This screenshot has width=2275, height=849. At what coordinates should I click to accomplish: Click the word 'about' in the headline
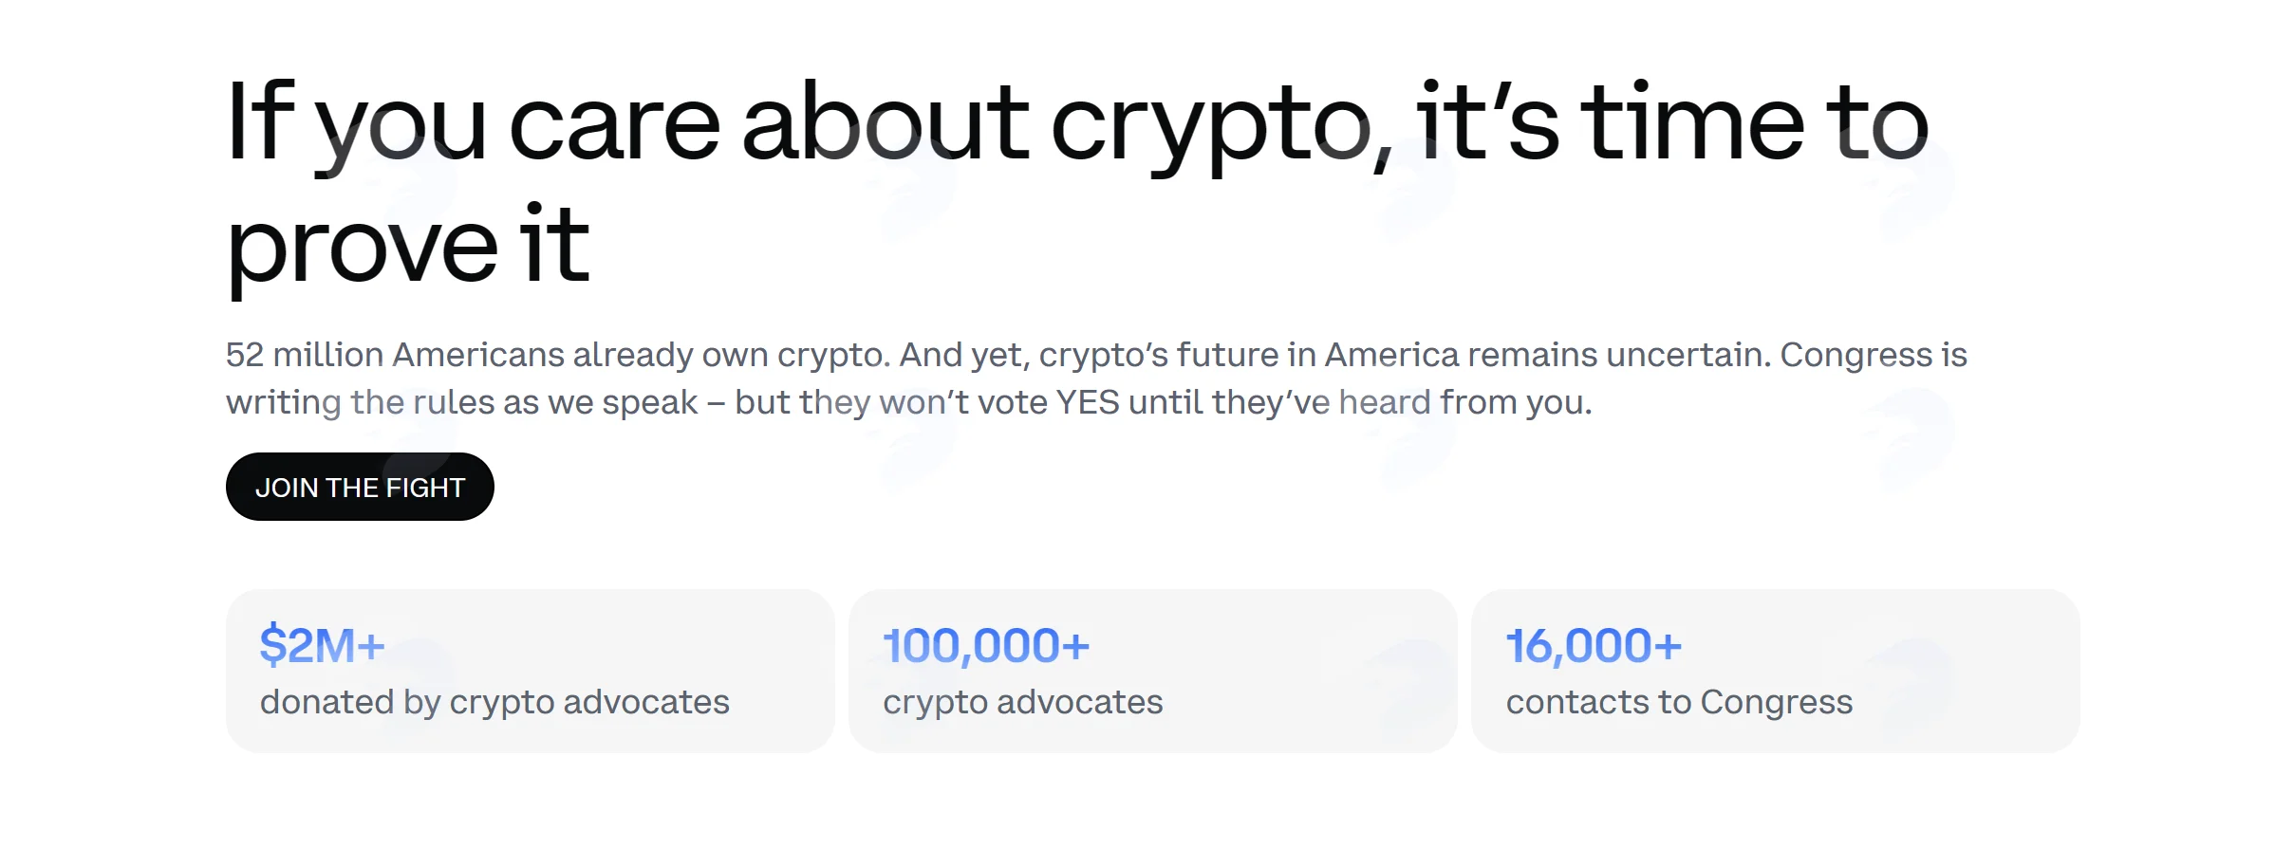click(x=885, y=121)
